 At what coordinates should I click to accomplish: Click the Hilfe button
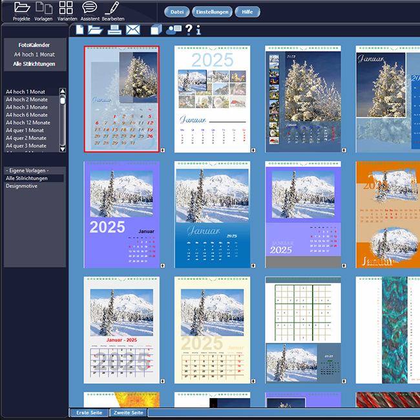point(246,12)
